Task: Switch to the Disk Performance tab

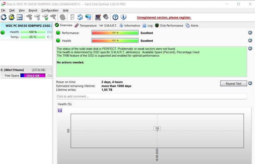Action: 169,26
